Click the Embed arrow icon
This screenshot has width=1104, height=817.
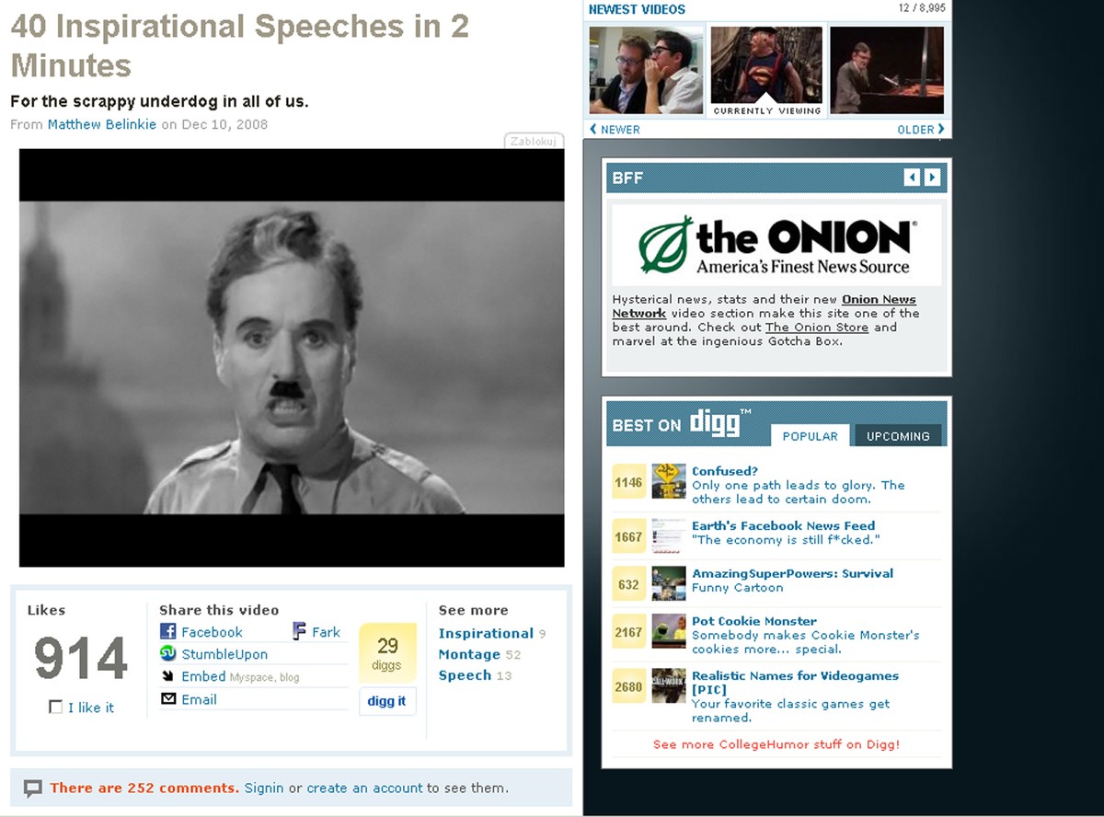167,676
